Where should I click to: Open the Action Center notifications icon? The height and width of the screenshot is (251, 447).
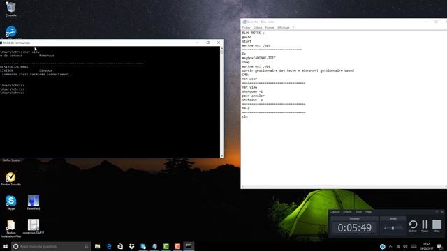439,246
